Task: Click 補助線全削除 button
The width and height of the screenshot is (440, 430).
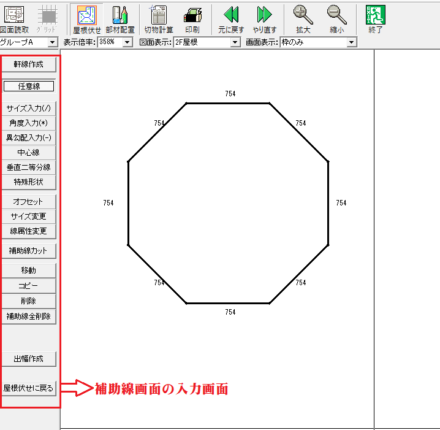Action: coord(29,317)
